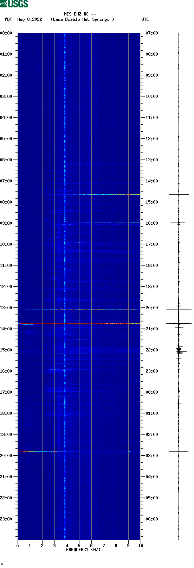Click the PDT time label '13:00' on left axis
Image resolution: width=194 pixels, height=568 pixels.
(6, 308)
